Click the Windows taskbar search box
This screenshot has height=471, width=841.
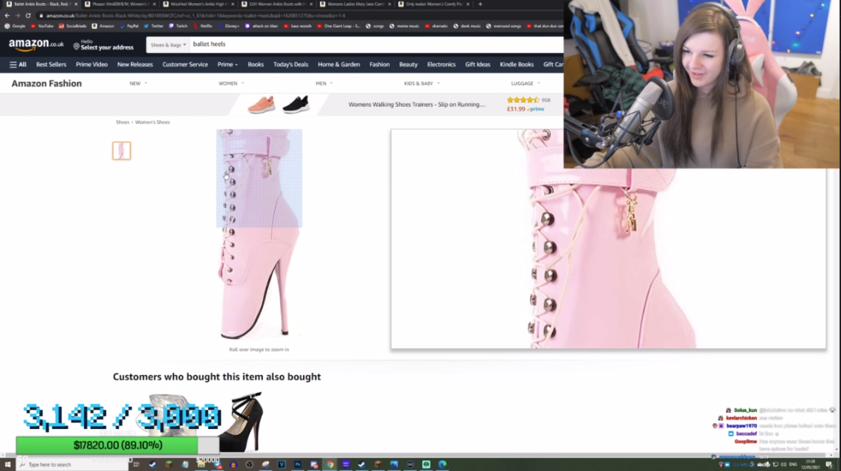coord(72,464)
